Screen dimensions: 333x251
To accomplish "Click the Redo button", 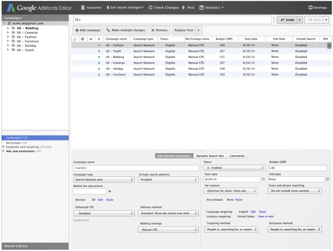I will tap(314, 20).
